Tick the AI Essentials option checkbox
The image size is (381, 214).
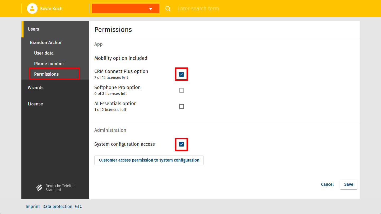[182, 106]
